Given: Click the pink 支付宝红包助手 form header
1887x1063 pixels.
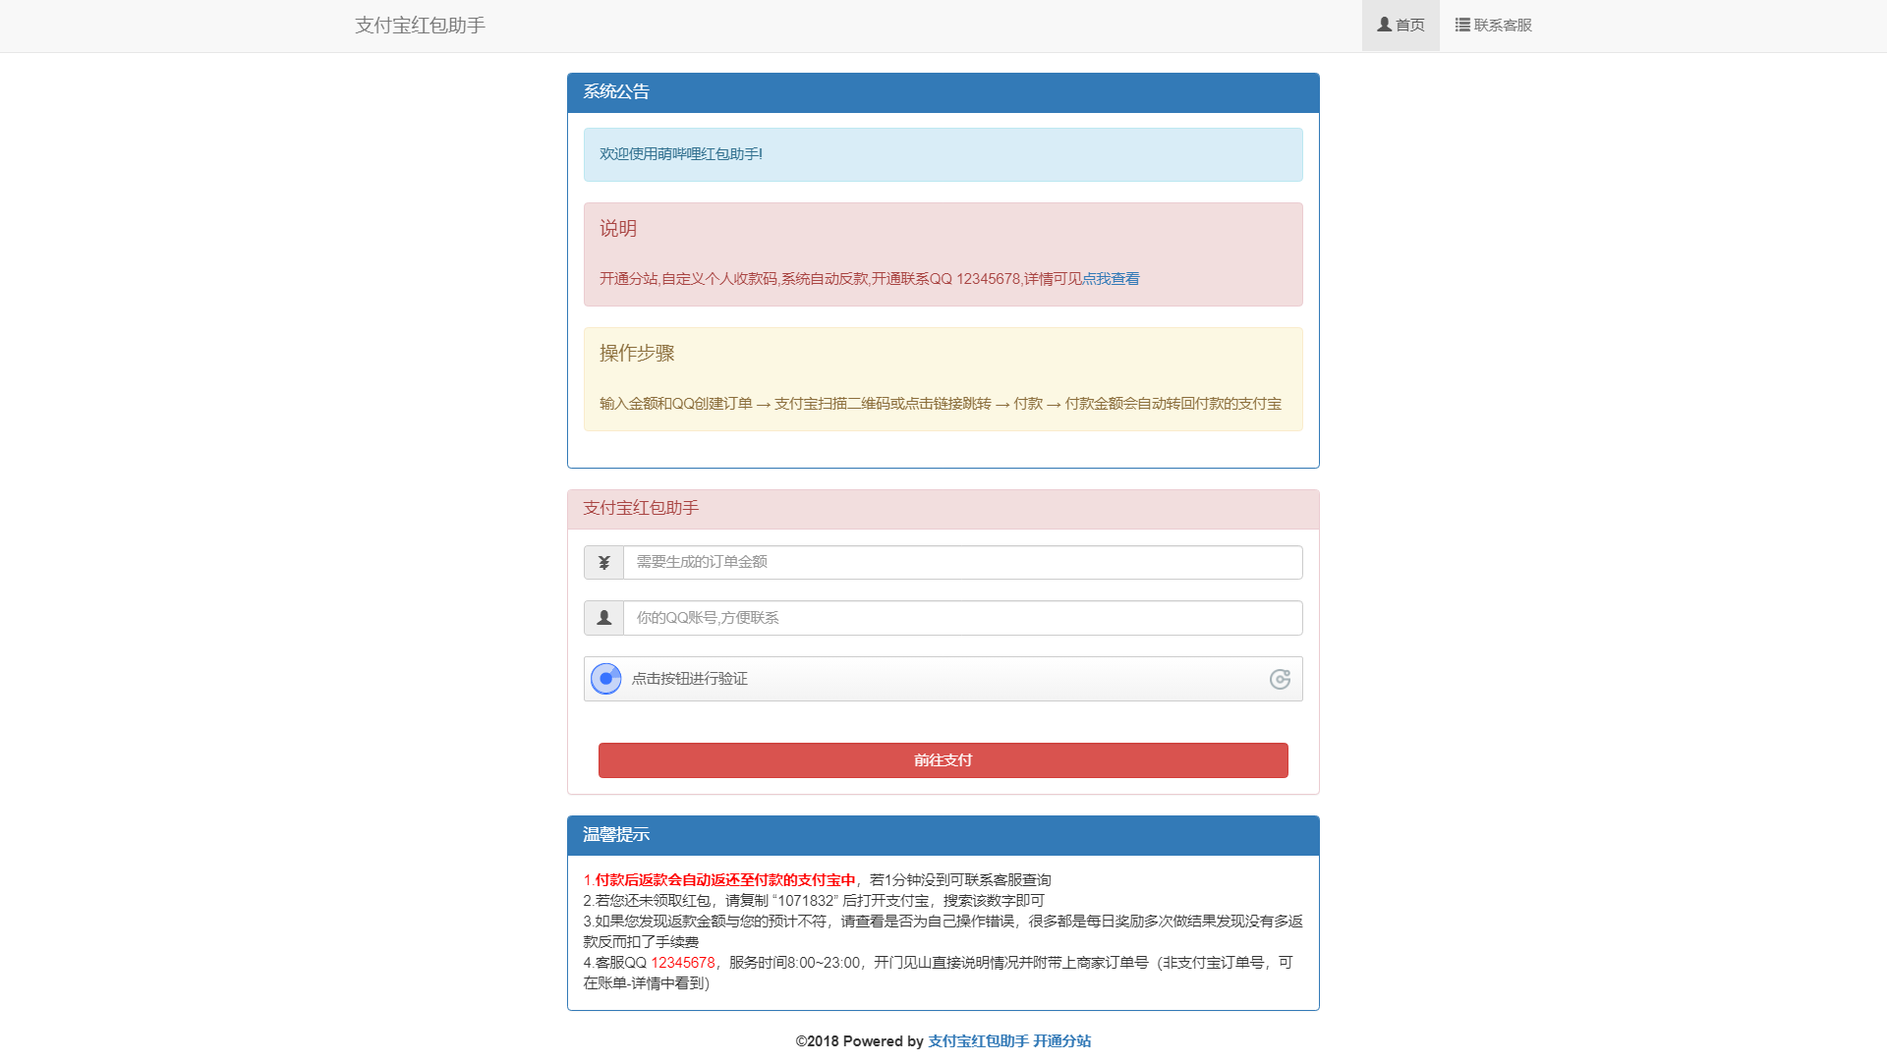Looking at the screenshot, I should [x=943, y=509].
